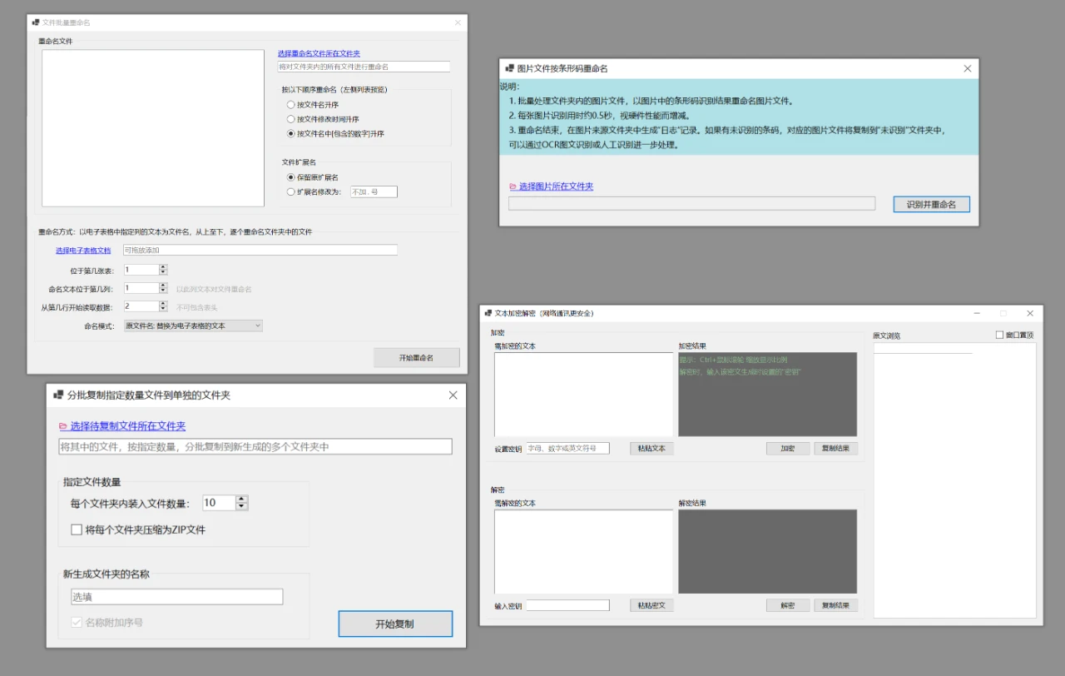Image resolution: width=1065 pixels, height=676 pixels.
Task: Click the 选择待复制文件所在文件夹 link
Action: [x=128, y=426]
